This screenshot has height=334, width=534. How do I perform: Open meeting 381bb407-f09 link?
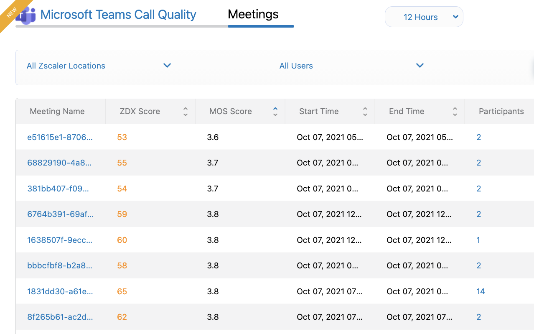(x=58, y=189)
